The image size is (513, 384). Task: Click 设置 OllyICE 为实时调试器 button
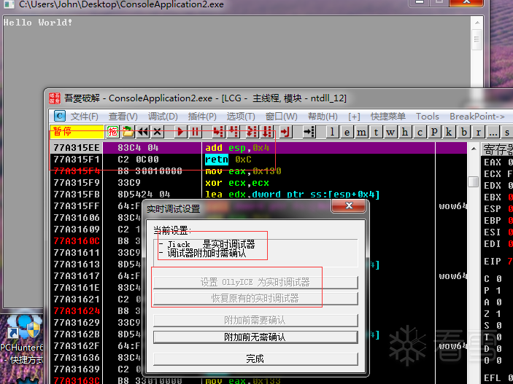coord(255,282)
